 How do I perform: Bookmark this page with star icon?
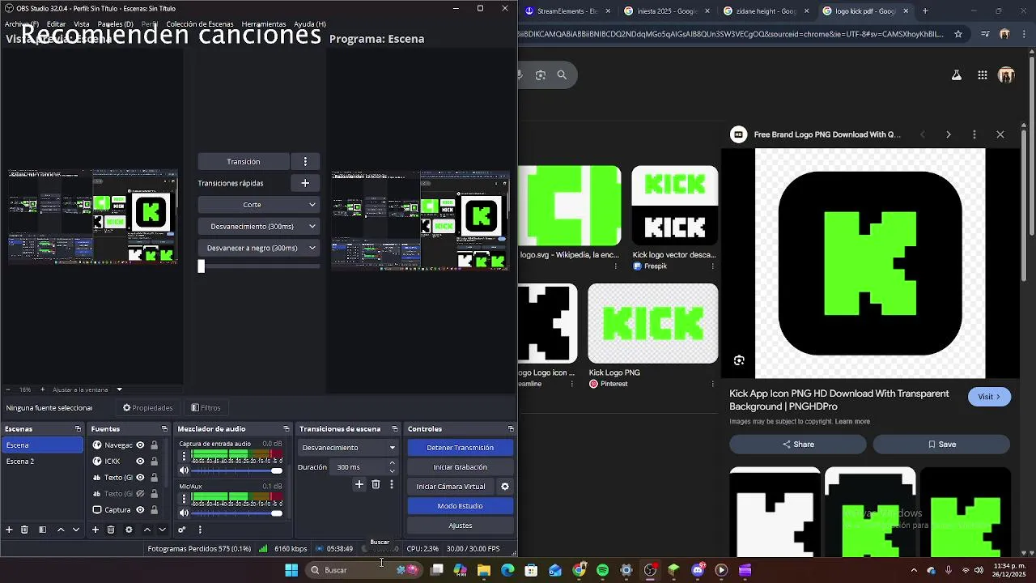[958, 34]
